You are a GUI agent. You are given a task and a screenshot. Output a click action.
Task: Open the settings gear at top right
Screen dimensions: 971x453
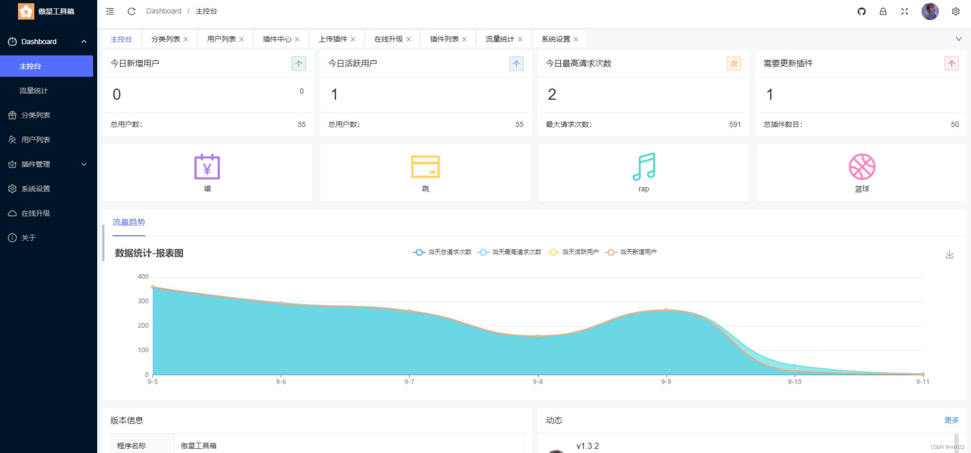click(x=955, y=11)
